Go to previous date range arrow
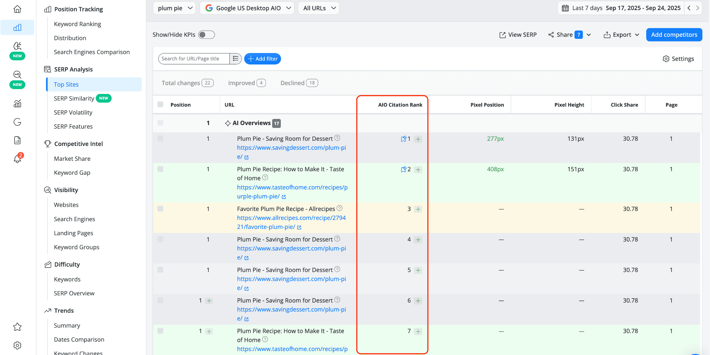The width and height of the screenshot is (710, 355). point(689,8)
